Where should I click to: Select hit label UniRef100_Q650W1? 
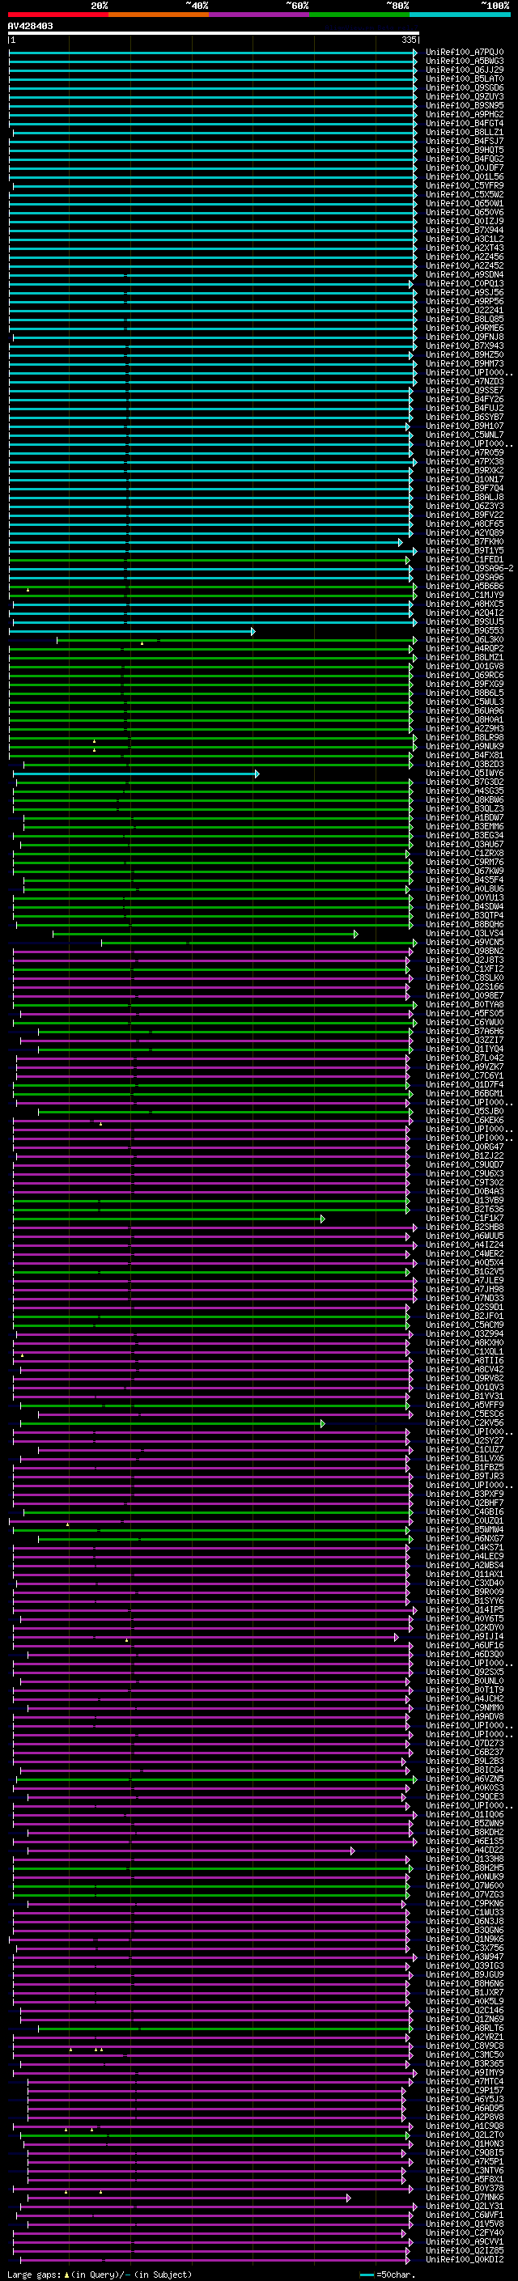[x=465, y=204]
